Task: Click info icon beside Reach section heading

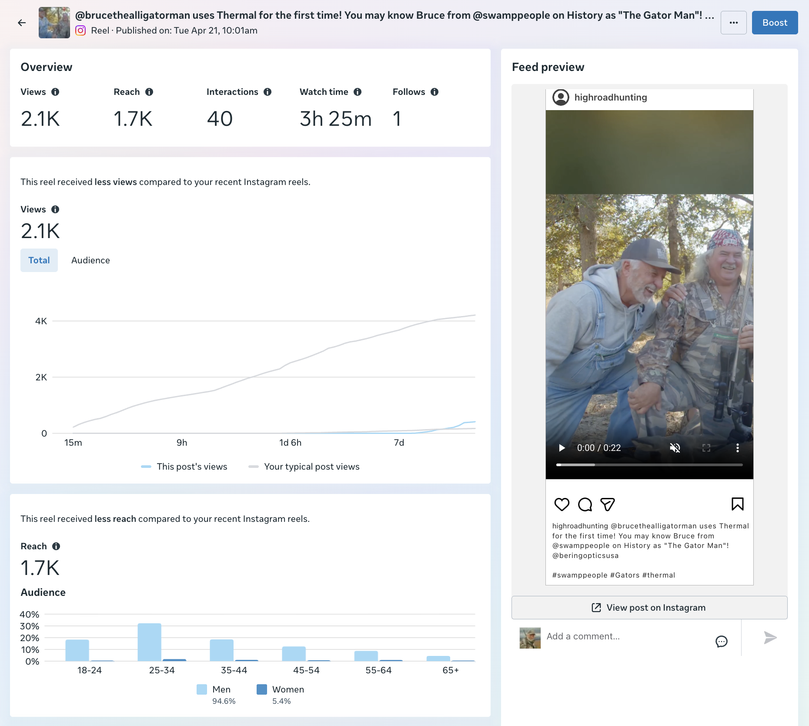Action: 56,546
